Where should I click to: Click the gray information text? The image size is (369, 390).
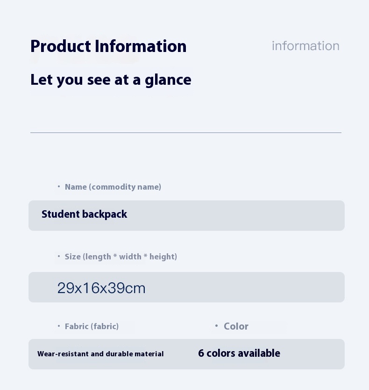tap(305, 46)
